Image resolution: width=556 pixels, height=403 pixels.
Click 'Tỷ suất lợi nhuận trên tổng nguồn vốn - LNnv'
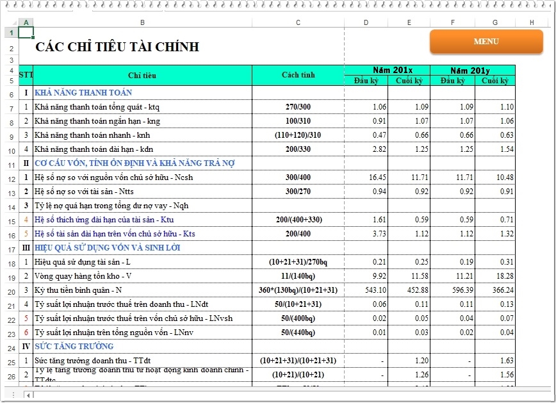pos(114,333)
